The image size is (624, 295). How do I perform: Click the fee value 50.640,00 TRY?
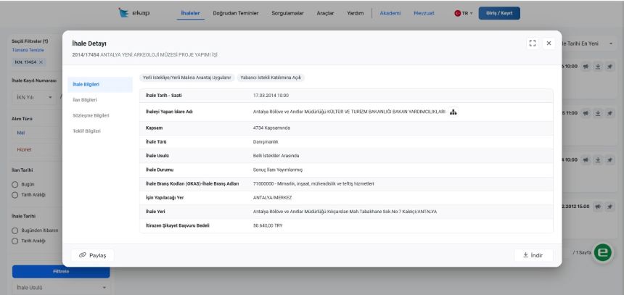tap(268, 225)
